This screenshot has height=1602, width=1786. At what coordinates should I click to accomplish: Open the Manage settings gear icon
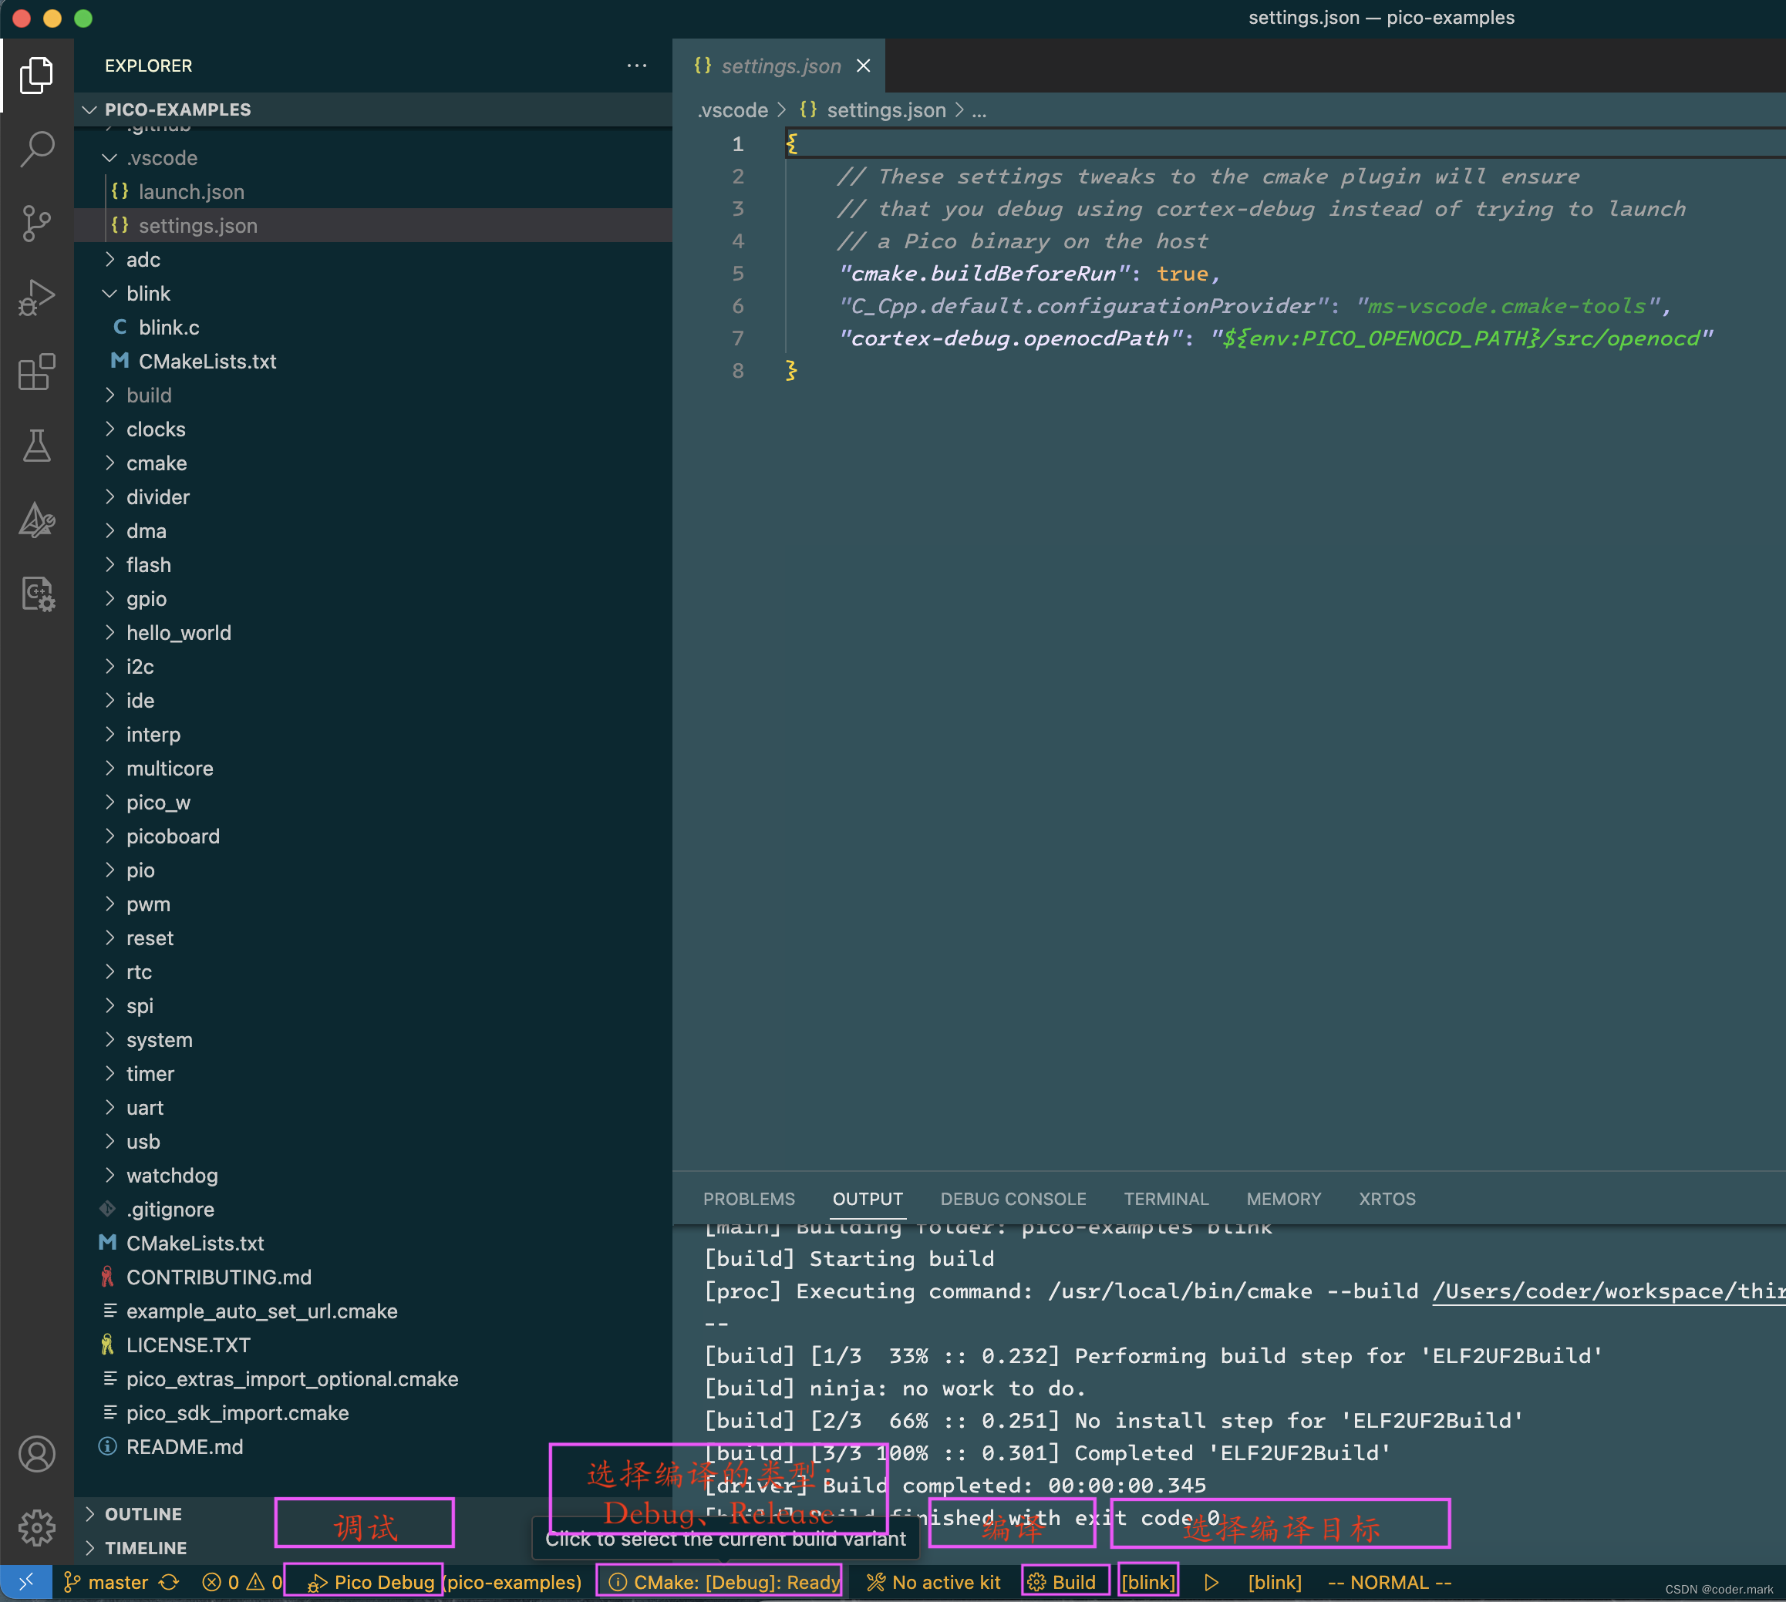click(x=37, y=1529)
